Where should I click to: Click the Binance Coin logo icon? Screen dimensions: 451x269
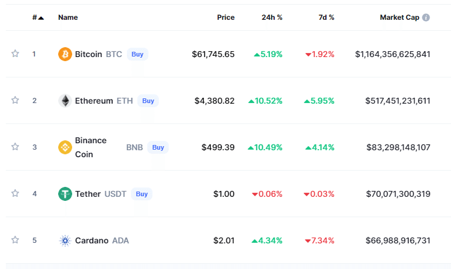65,147
